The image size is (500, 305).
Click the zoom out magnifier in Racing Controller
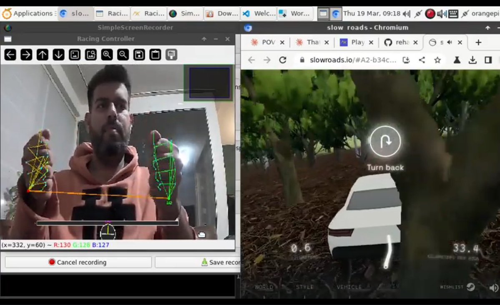tap(123, 55)
